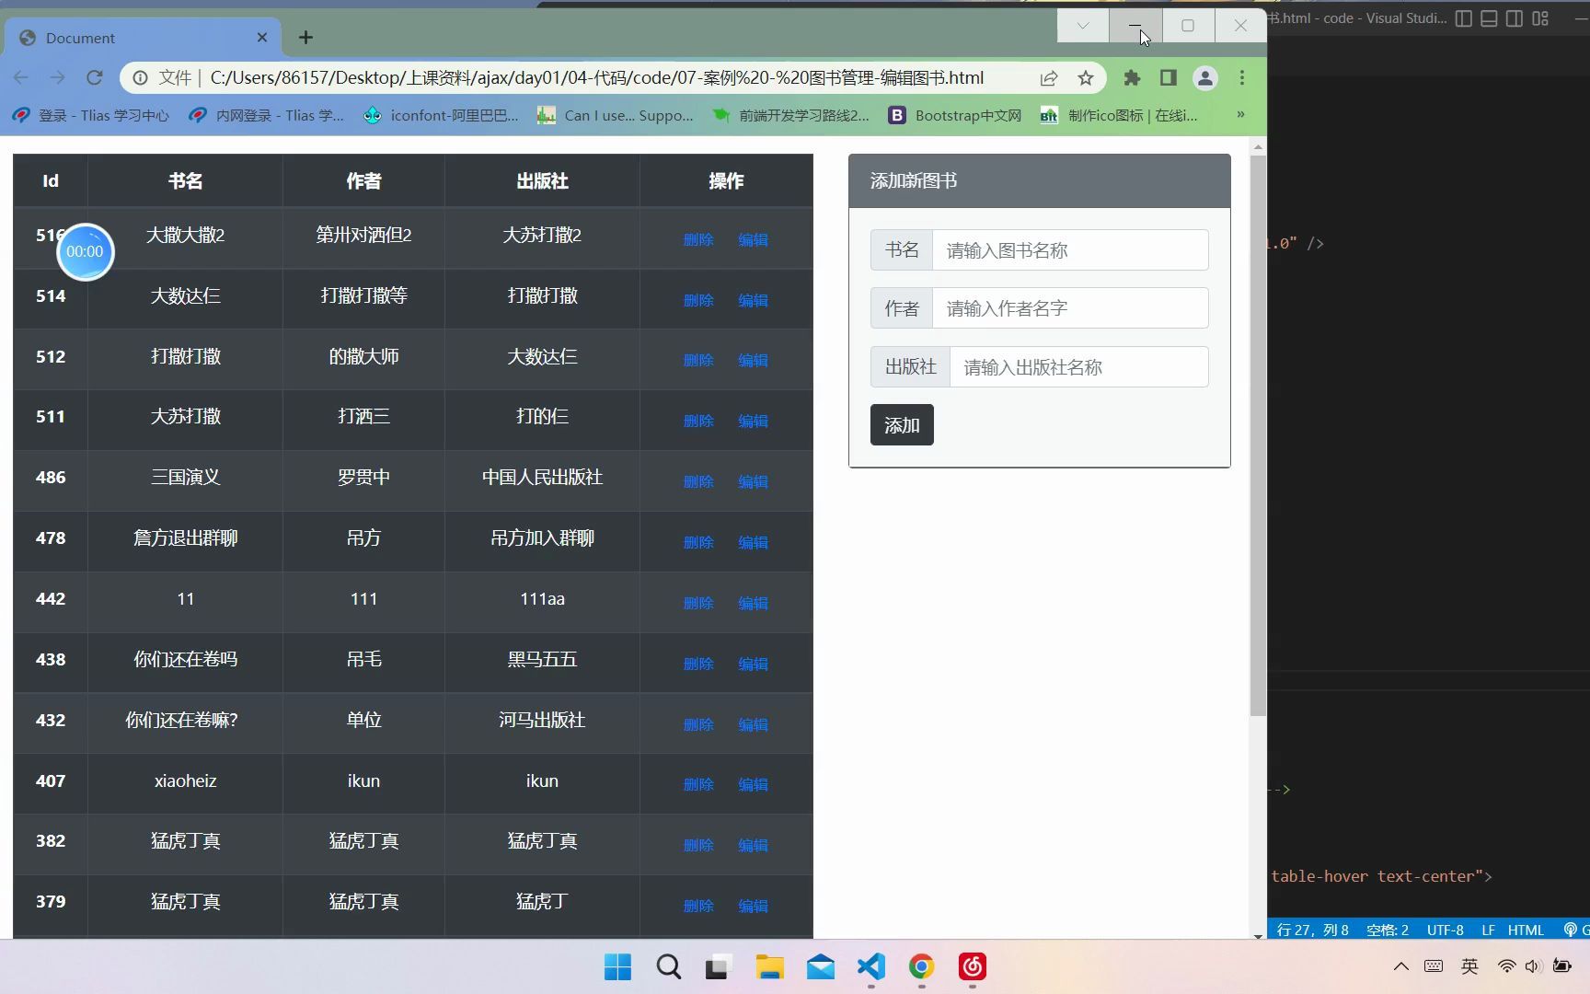The height and width of the screenshot is (994, 1590).
Task: Toggle secondary sidebar in VS Code
Action: [x=1515, y=18]
